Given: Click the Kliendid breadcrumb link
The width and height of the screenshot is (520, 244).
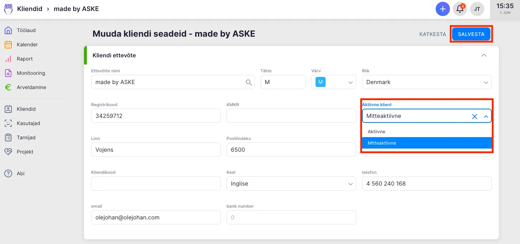Looking at the screenshot, I should point(30,9).
